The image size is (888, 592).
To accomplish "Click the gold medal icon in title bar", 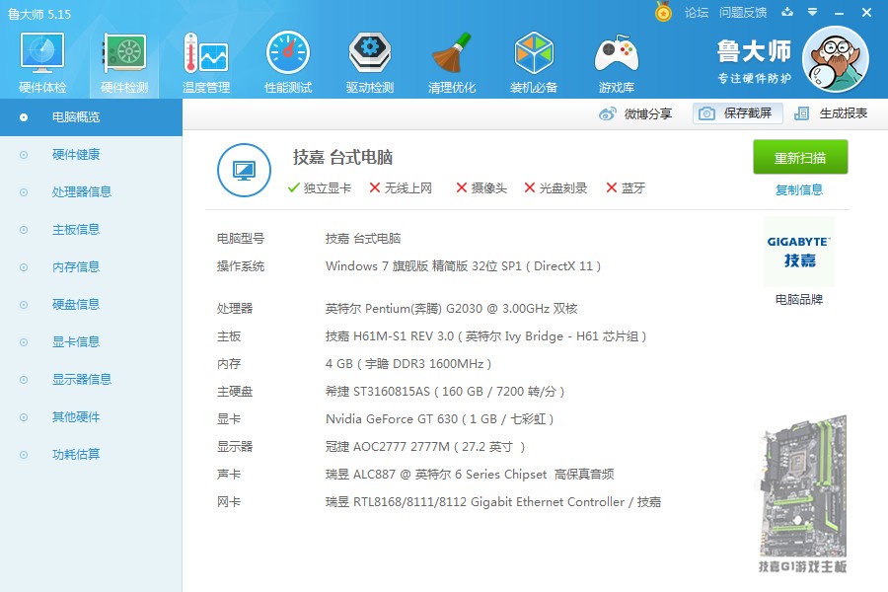I will 663,11.
